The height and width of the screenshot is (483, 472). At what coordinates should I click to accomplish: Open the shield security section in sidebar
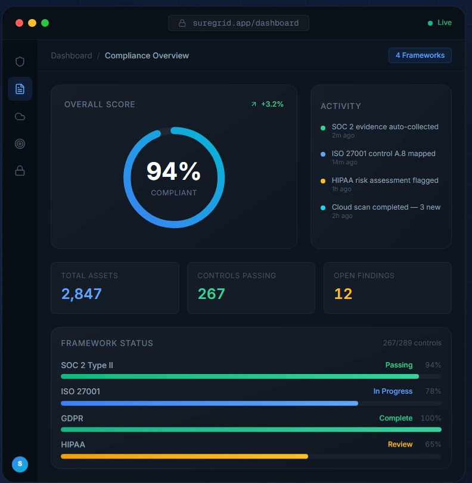tap(20, 61)
